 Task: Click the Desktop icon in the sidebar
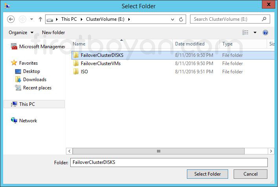tap(18, 71)
